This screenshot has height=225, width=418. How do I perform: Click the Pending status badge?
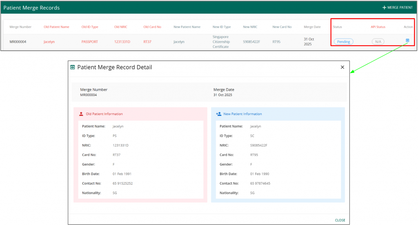pos(343,42)
